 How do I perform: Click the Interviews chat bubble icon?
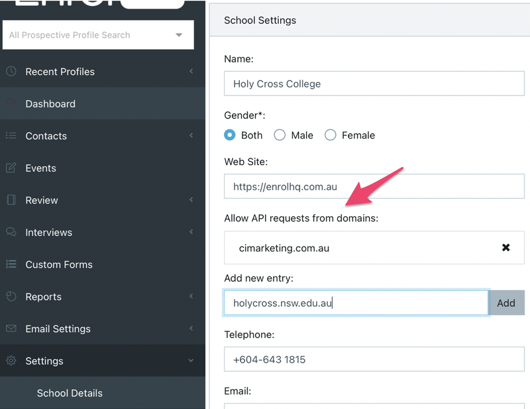pyautogui.click(x=11, y=233)
